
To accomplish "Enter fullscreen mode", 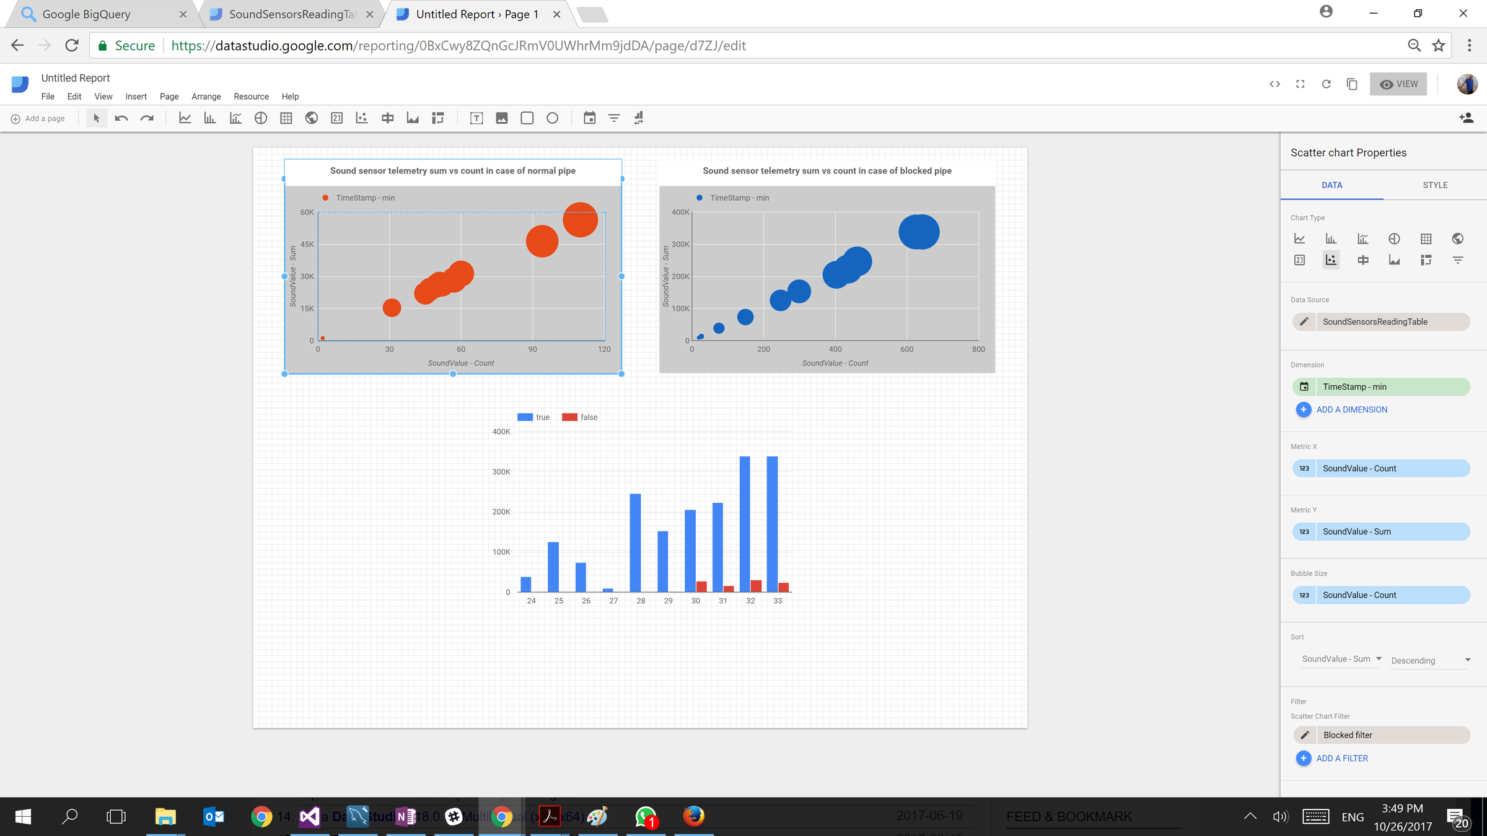I will point(1301,84).
